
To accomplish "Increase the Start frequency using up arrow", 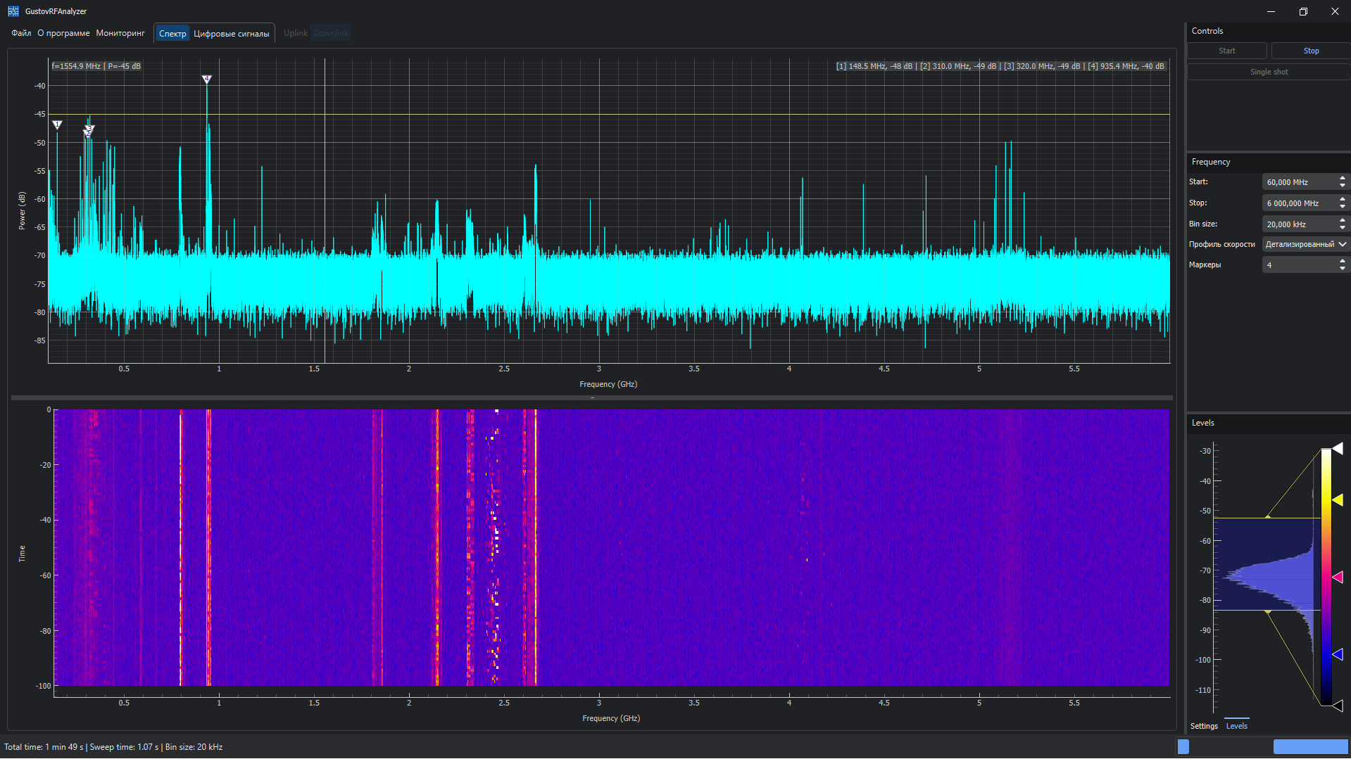I will point(1343,179).
